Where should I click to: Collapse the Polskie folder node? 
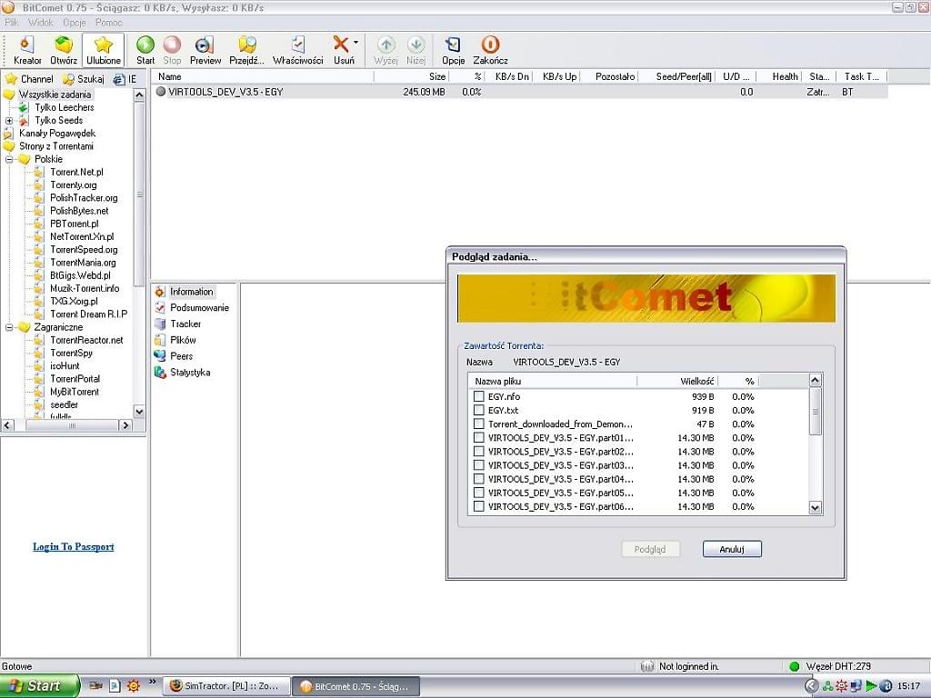click(x=9, y=159)
